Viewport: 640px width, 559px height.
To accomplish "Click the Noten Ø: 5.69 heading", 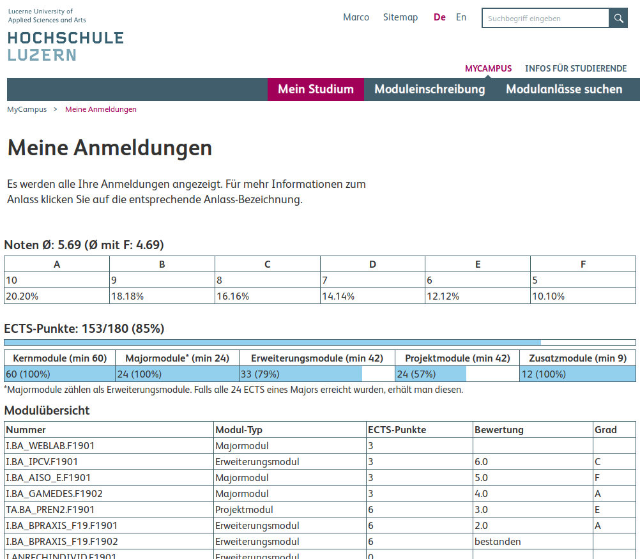I will [x=84, y=245].
